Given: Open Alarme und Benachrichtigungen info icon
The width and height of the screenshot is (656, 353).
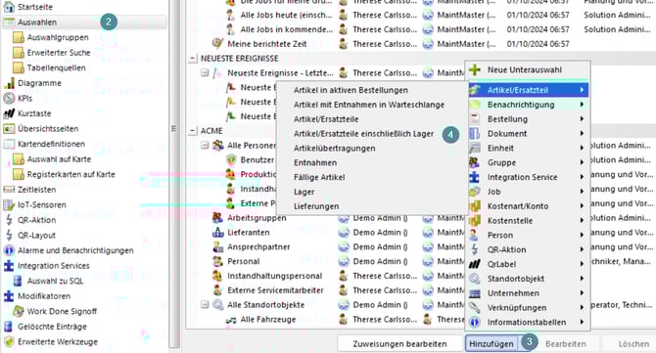Looking at the screenshot, I should [x=9, y=250].
